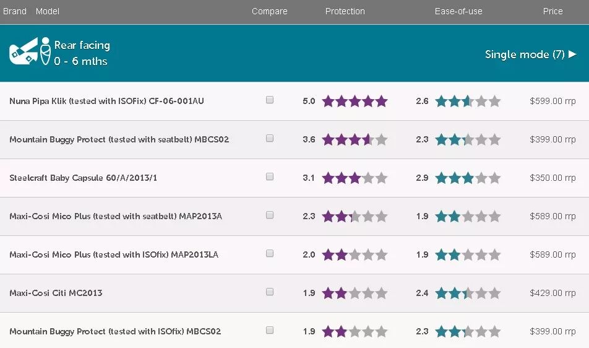Click Rear facing 0 - 6 mths heading
The image size is (589, 348).
click(82, 53)
